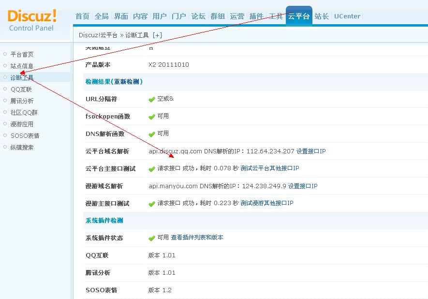Open the 站长 top menu
Viewport: 428px width, 299px height.
[322, 16]
